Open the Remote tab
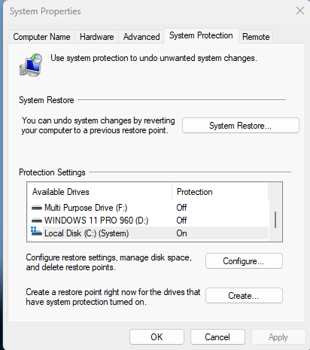 (256, 37)
